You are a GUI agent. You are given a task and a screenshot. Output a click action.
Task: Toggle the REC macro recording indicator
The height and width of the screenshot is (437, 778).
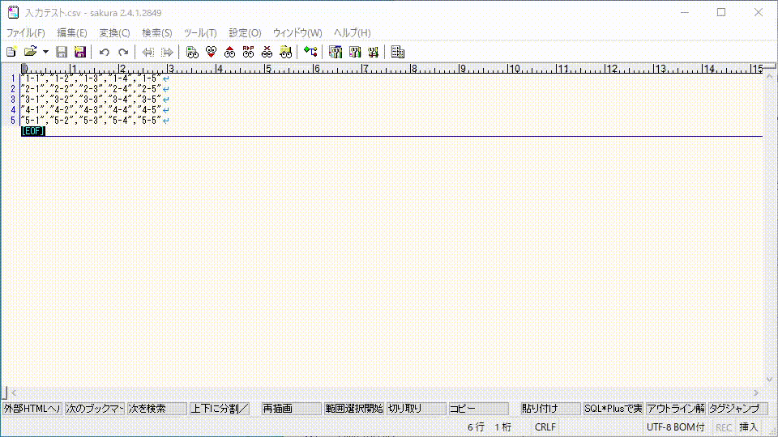(723, 426)
